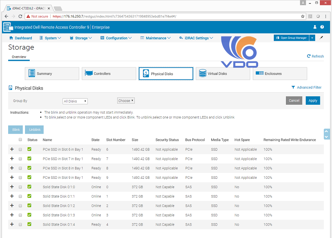Click the Virtual Disks cylinder icon

(x=203, y=73)
